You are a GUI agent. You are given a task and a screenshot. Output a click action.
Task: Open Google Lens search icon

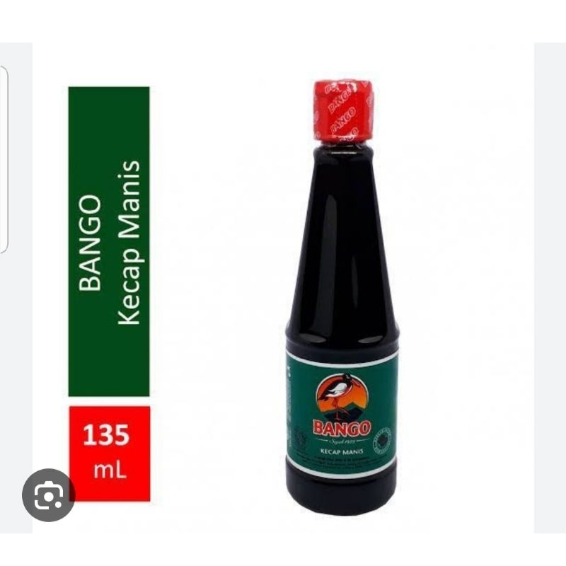click(49, 495)
